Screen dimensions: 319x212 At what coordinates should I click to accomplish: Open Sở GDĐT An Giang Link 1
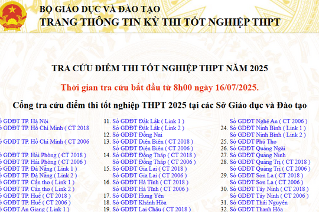(x=35, y=209)
